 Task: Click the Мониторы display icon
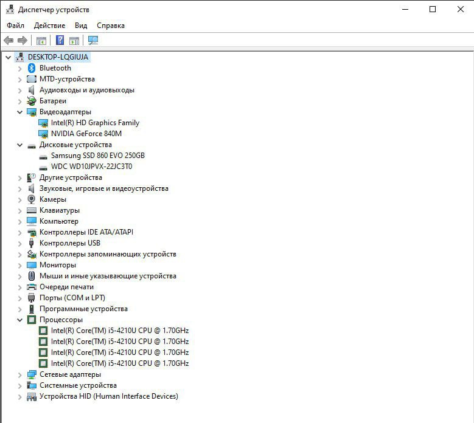[32, 265]
